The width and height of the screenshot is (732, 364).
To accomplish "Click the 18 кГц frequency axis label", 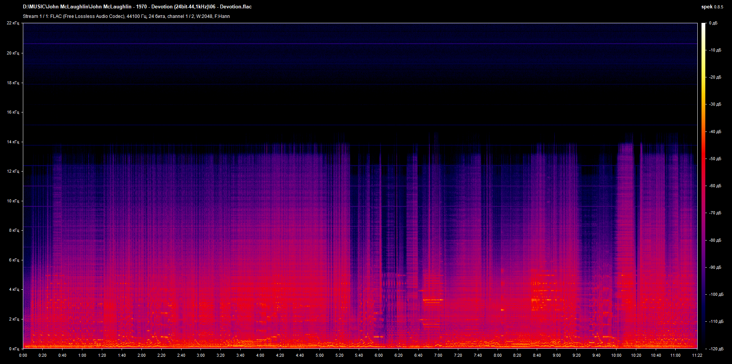I will point(13,83).
